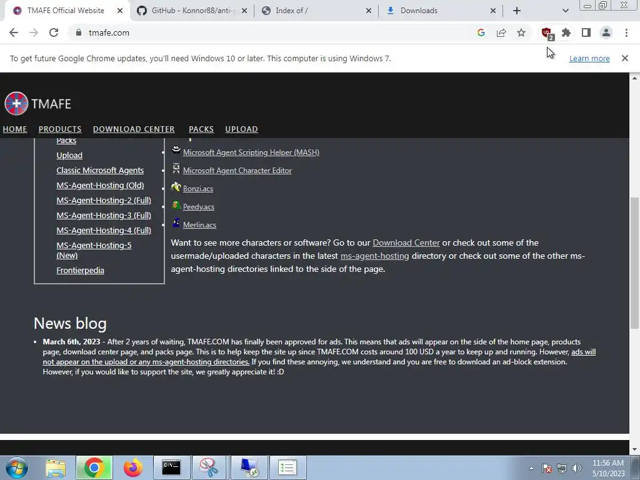
Task: Click the Peedy parrot icon
Action: [176, 205]
